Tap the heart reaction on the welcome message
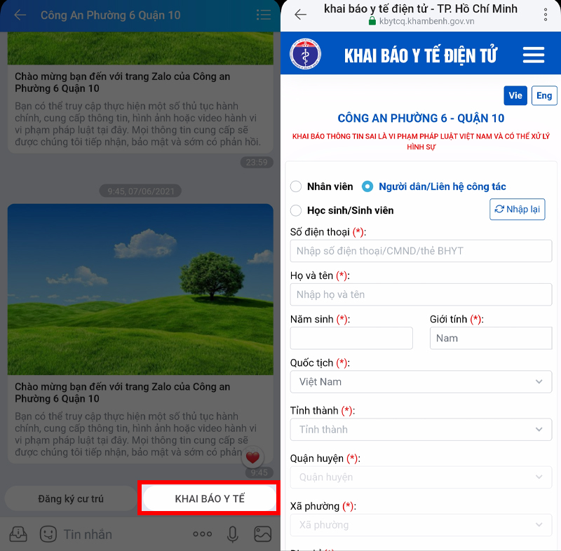Image resolution: width=561 pixels, height=551 pixels. coord(252,457)
